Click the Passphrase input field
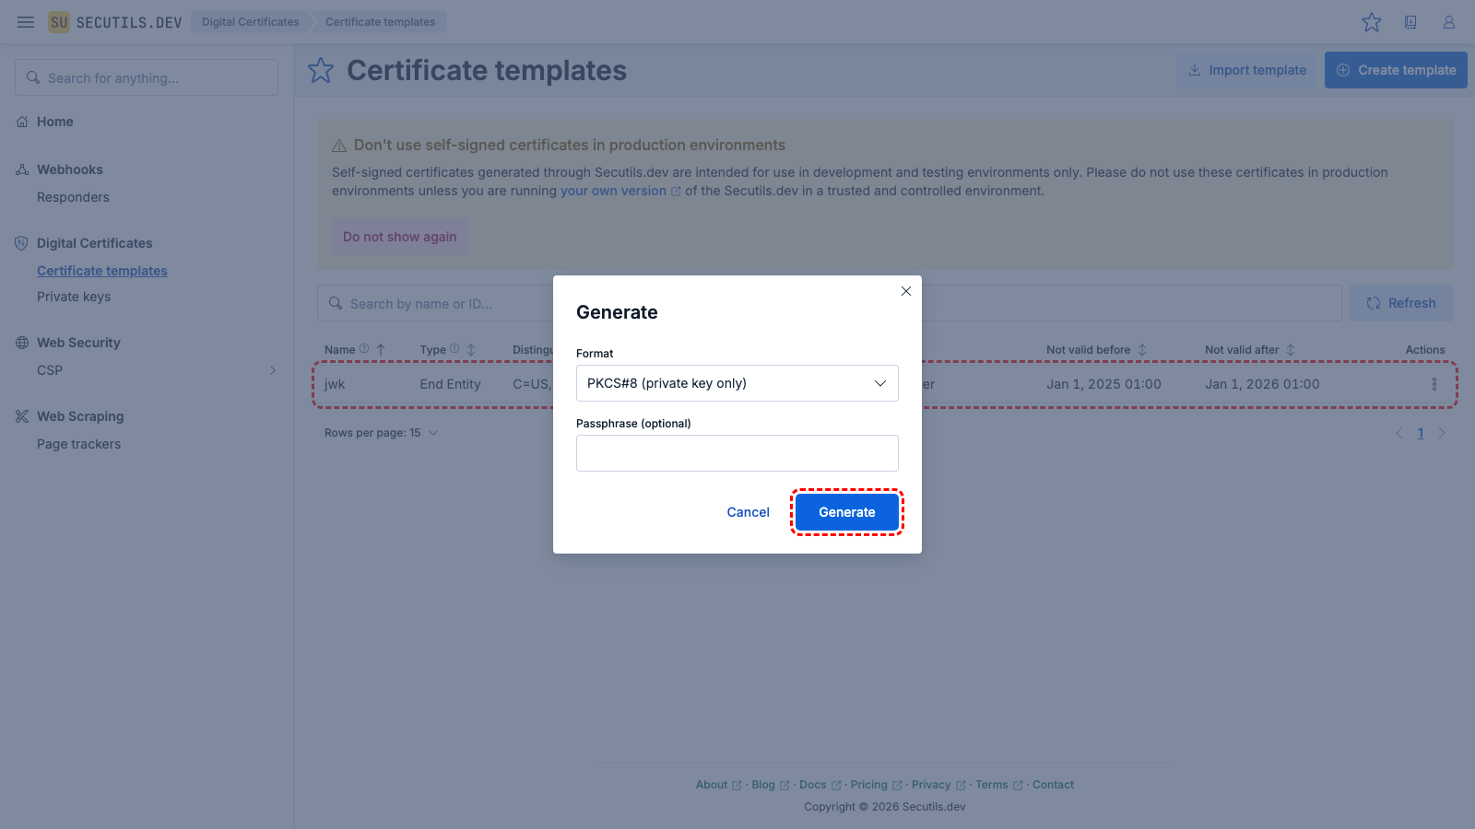The height and width of the screenshot is (829, 1475). [x=737, y=453]
